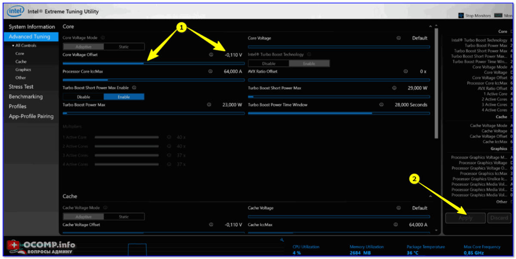Click the Stop Monitors waveform icon

click(x=461, y=15)
